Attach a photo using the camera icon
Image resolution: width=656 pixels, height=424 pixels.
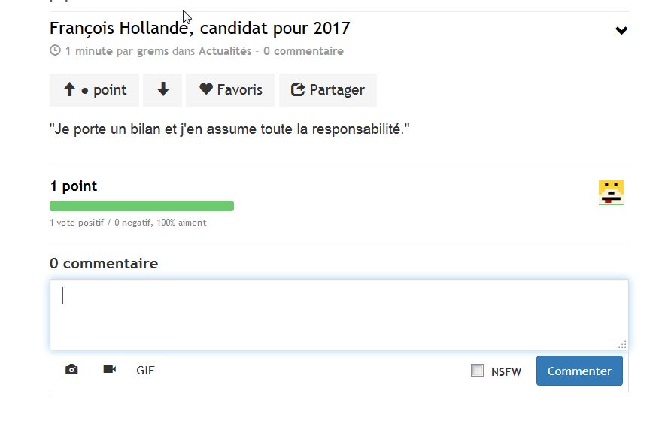pyautogui.click(x=71, y=370)
